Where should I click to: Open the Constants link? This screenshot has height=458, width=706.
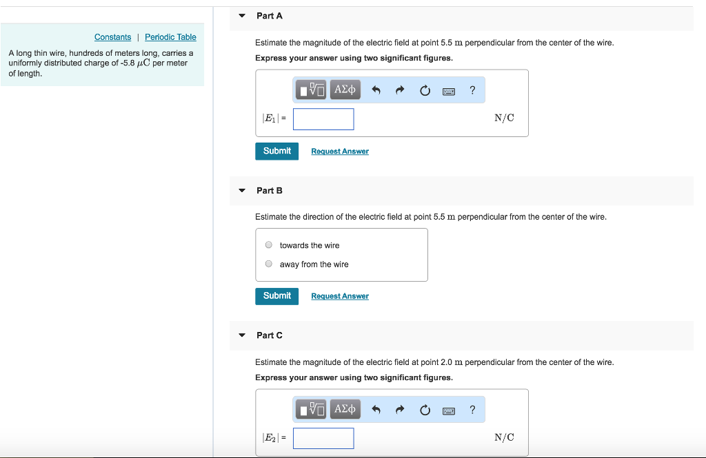click(x=112, y=37)
